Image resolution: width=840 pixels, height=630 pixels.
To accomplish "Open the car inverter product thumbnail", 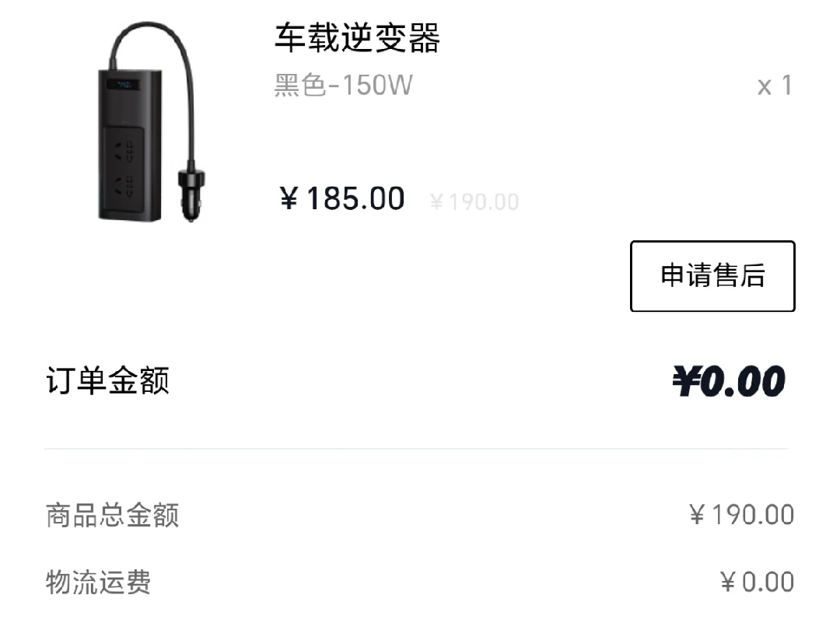I will pos(152,121).
